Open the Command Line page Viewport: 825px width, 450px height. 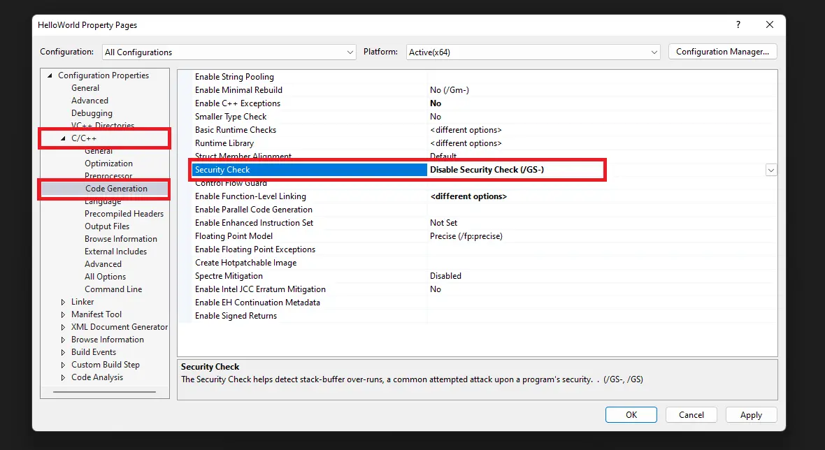(x=113, y=289)
